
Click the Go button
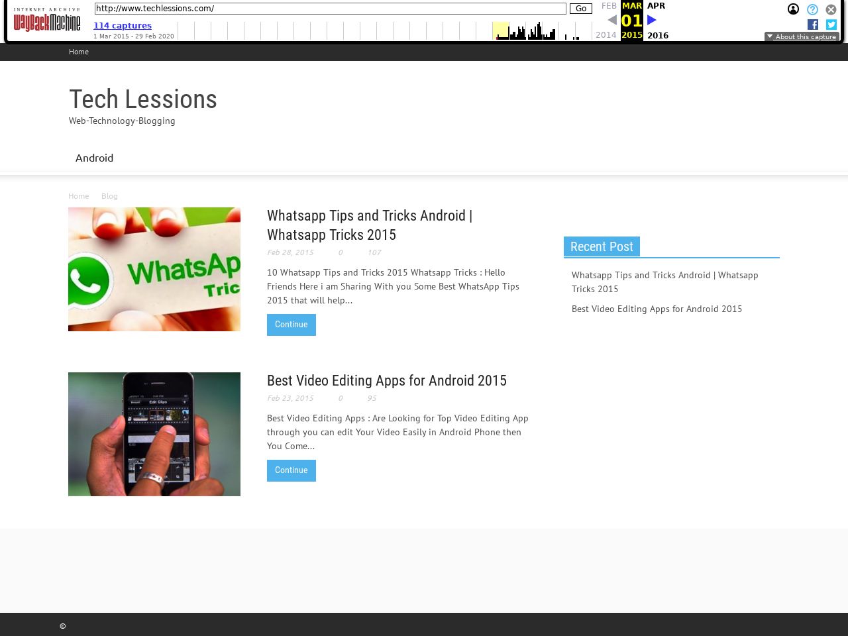(x=580, y=9)
